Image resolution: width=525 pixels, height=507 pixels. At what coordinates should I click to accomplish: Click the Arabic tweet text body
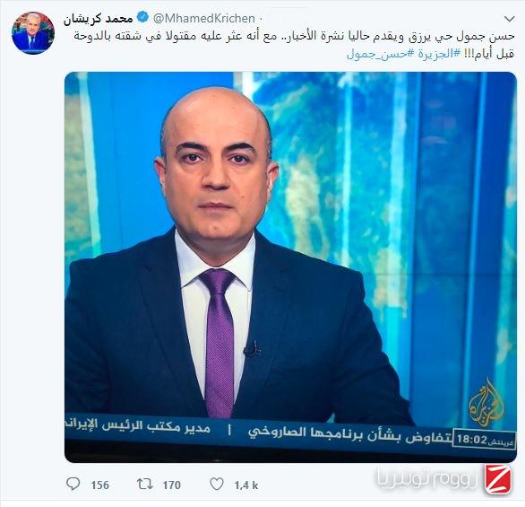click(x=294, y=45)
